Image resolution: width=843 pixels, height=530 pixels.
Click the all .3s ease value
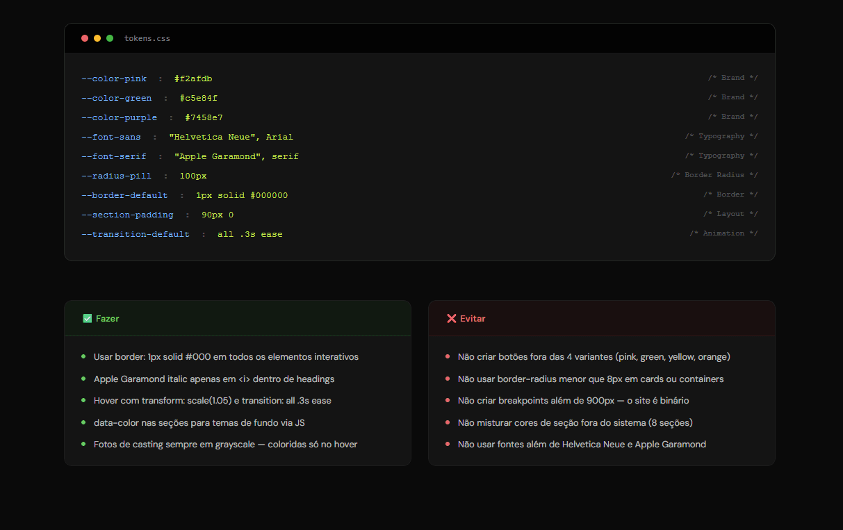(x=250, y=234)
